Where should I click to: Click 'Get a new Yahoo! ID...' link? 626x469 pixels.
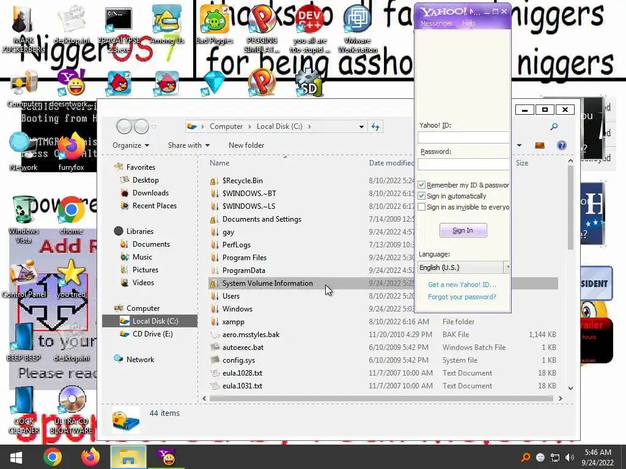(x=462, y=285)
